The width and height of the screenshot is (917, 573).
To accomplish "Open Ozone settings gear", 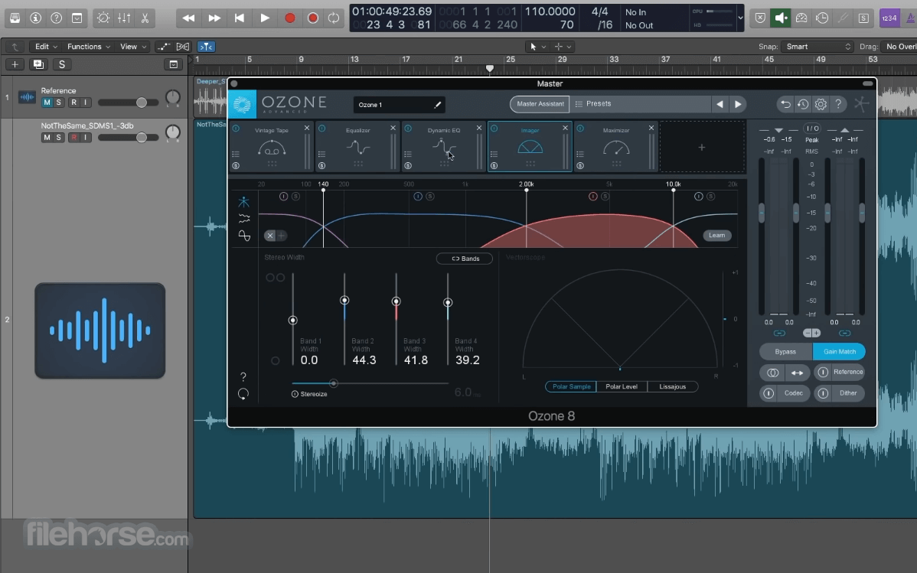I will click(821, 104).
